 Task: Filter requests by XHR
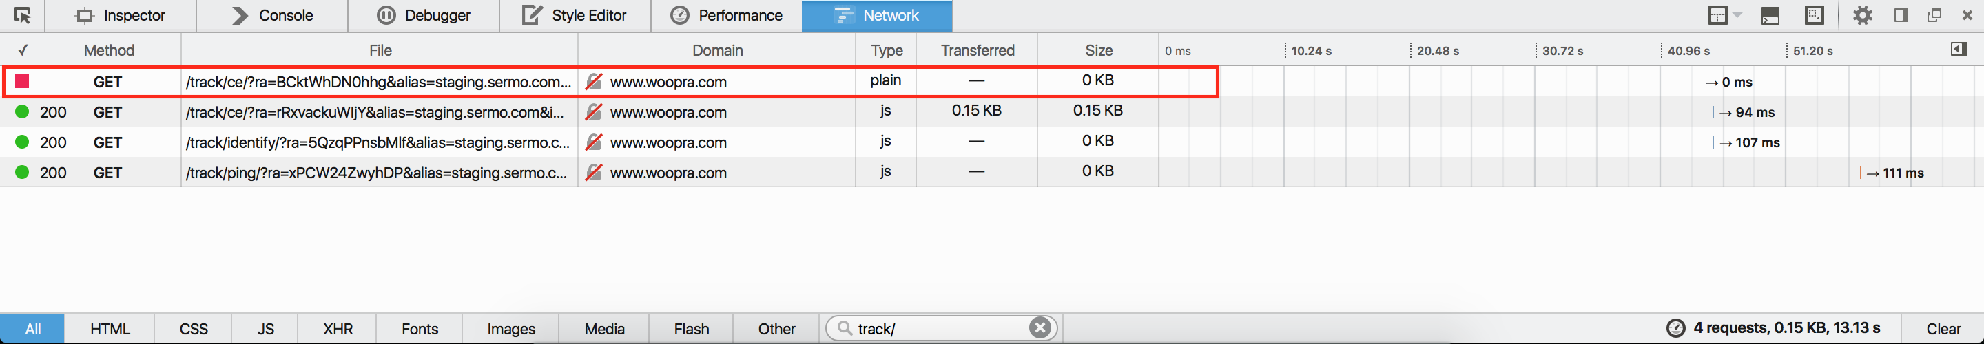coord(338,329)
